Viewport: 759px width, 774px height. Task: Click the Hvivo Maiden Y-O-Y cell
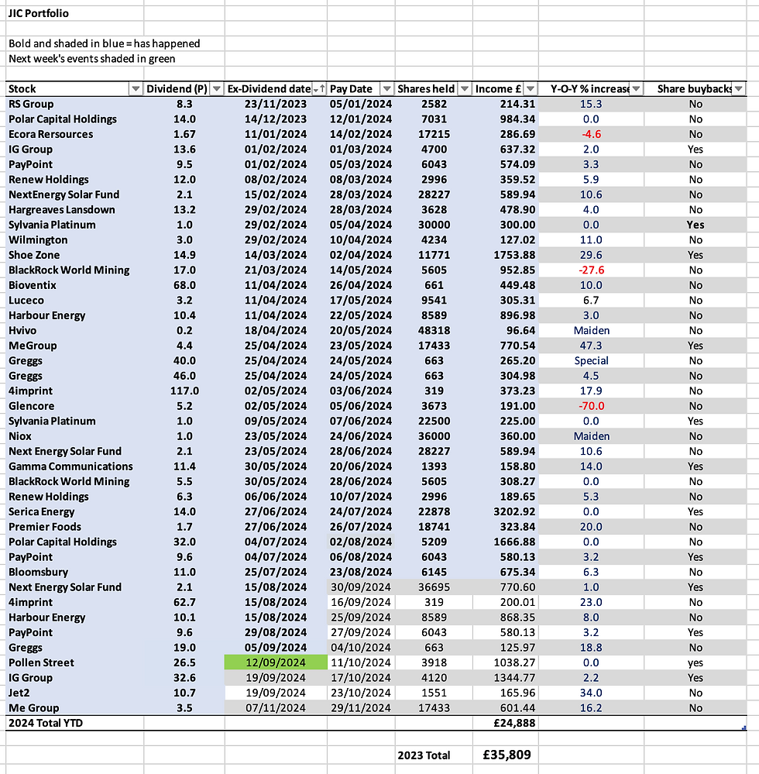(x=591, y=331)
